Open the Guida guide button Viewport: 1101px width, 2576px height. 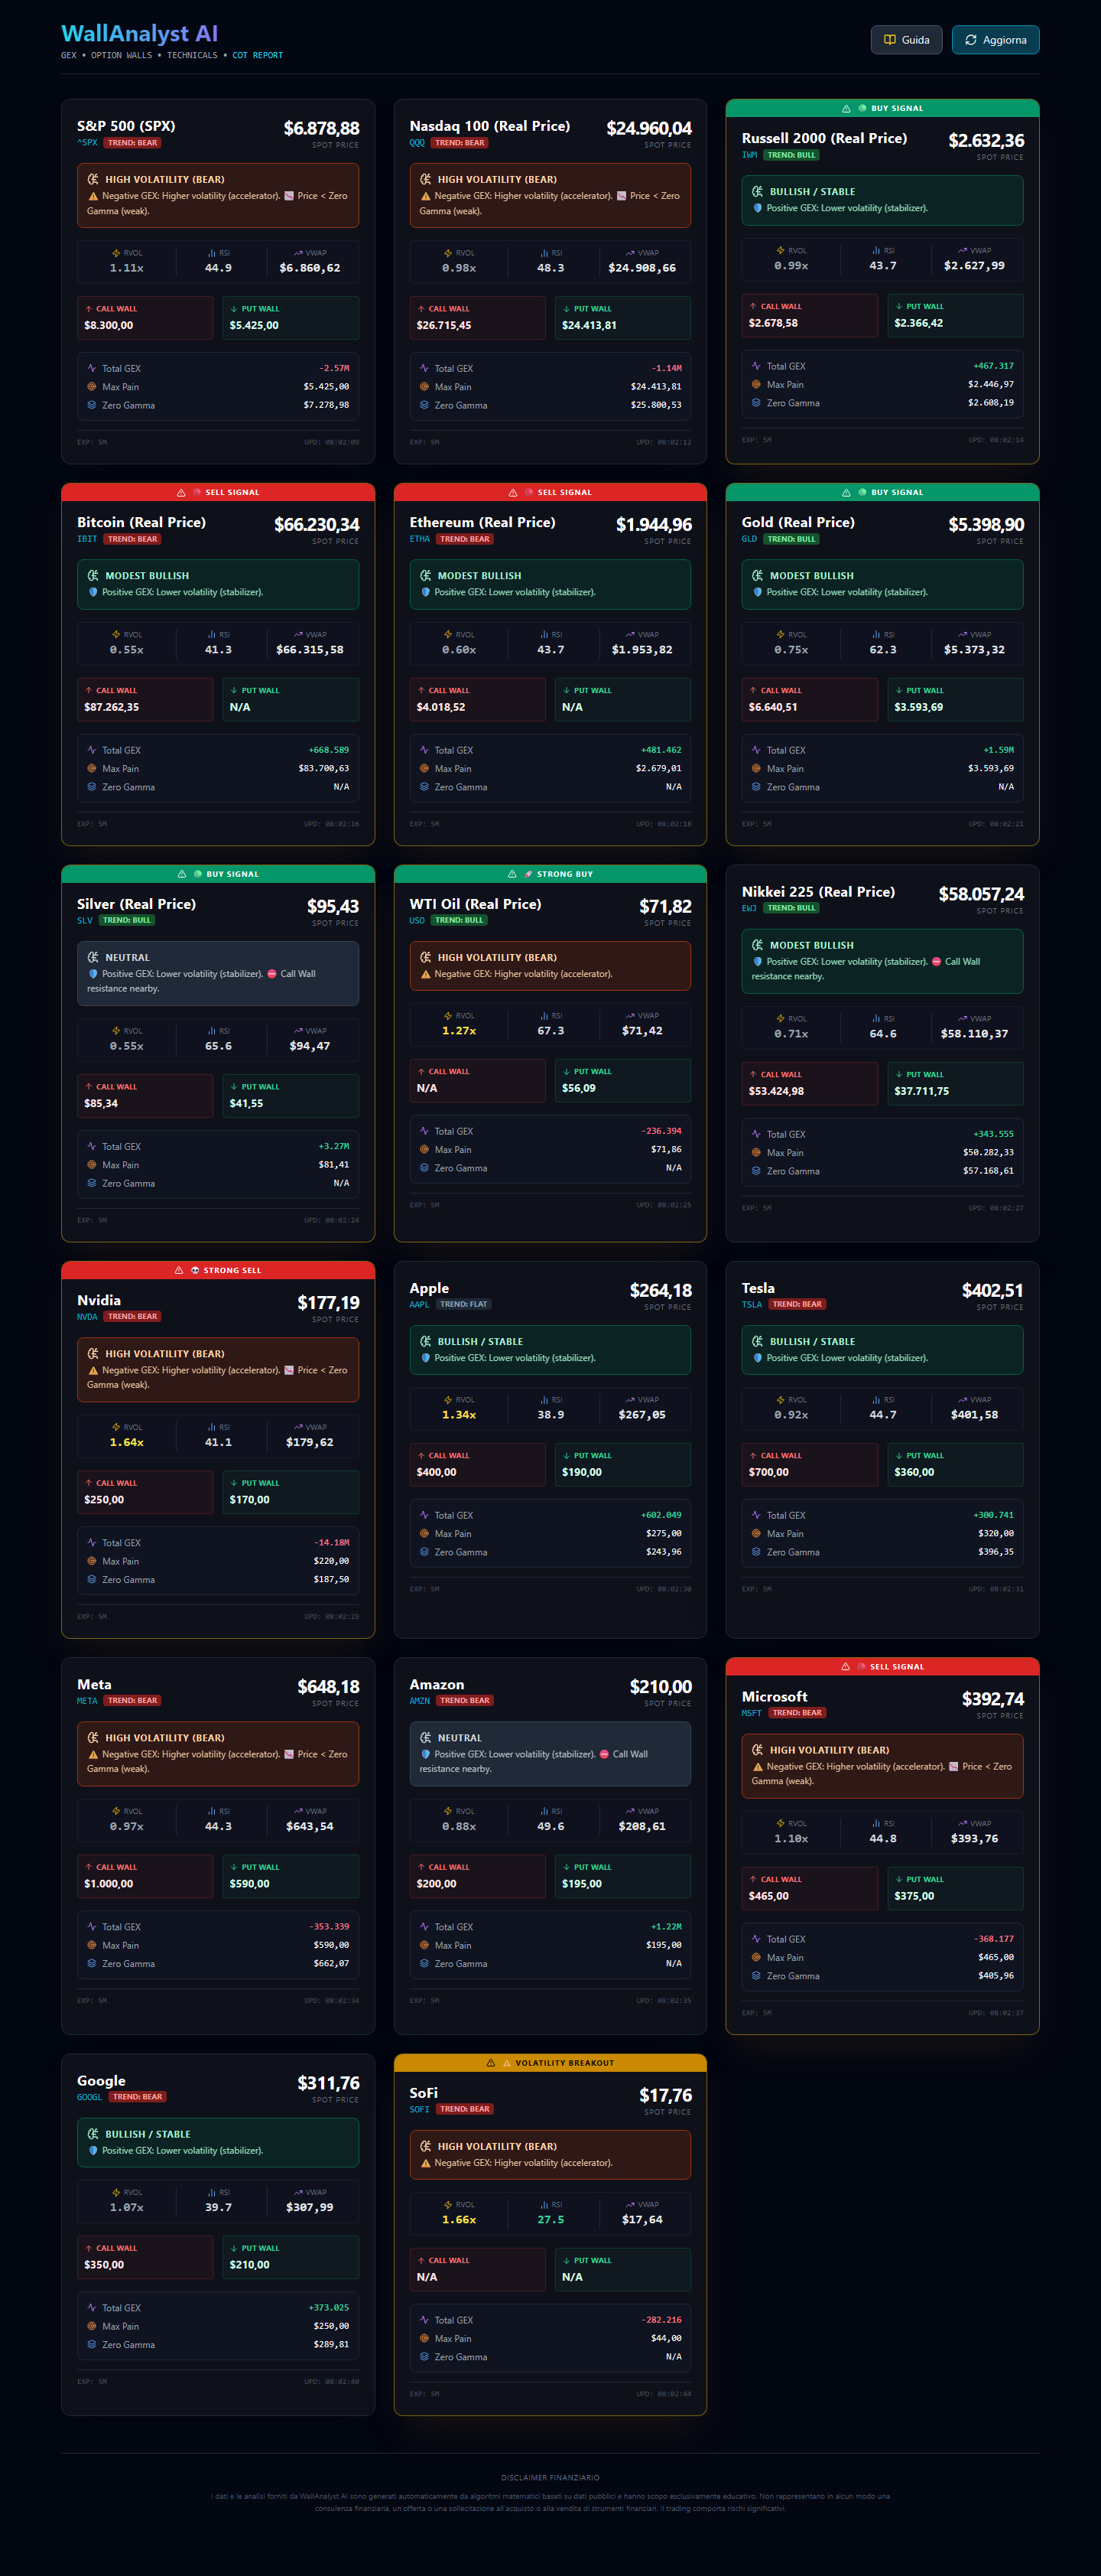(905, 40)
